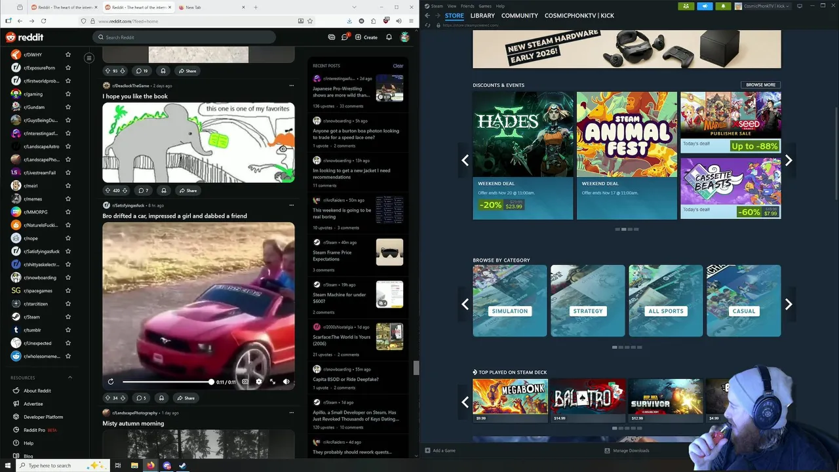The height and width of the screenshot is (472, 839).
Task: Open Steam COMMUNITY tab
Action: pos(520,15)
